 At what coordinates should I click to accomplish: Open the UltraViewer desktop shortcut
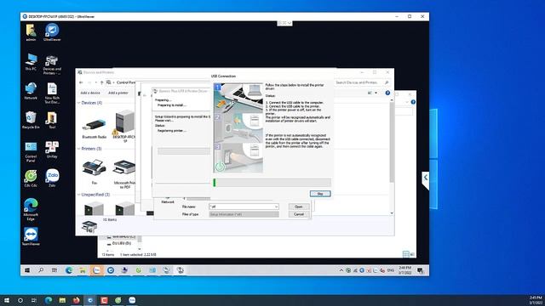coord(52,32)
